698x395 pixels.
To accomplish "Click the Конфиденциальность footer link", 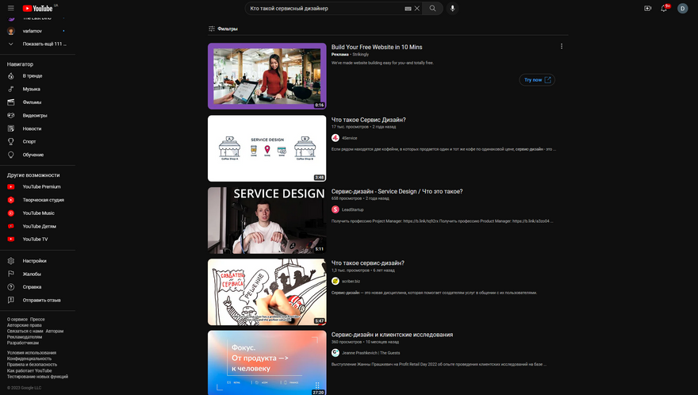I will (x=29, y=359).
